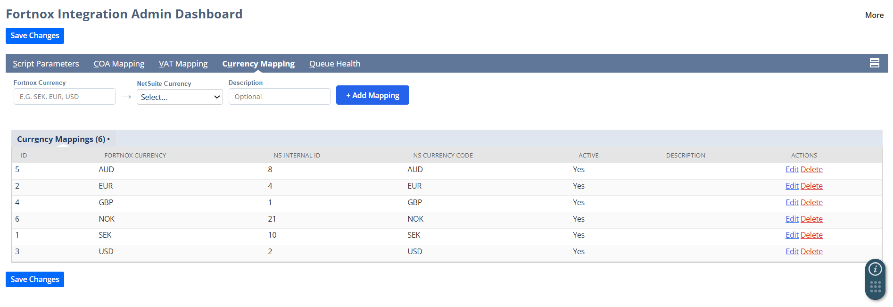Click the Yes active value in GBP row
This screenshot has width=893, height=307.
pyautogui.click(x=579, y=202)
